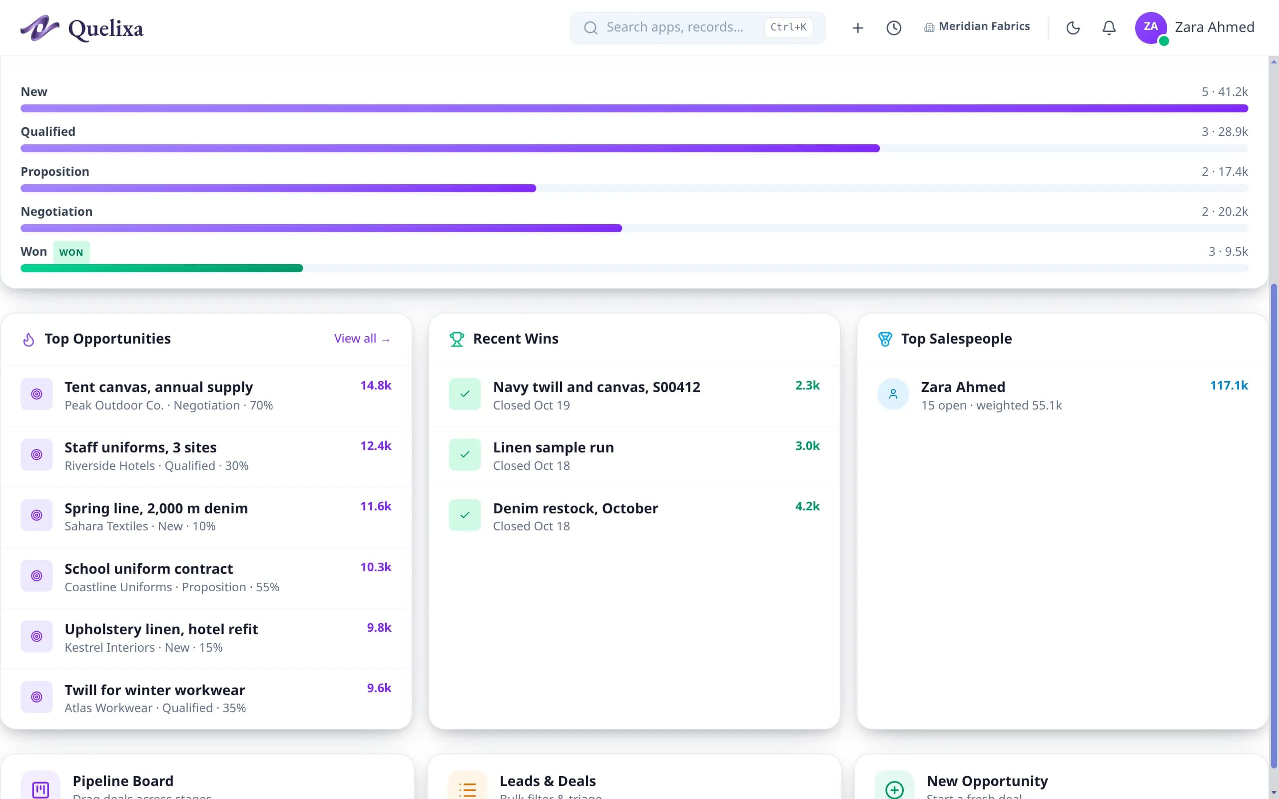Click the 'Peak Outdoor Co. · Negotiation · 70%' text

click(x=168, y=405)
